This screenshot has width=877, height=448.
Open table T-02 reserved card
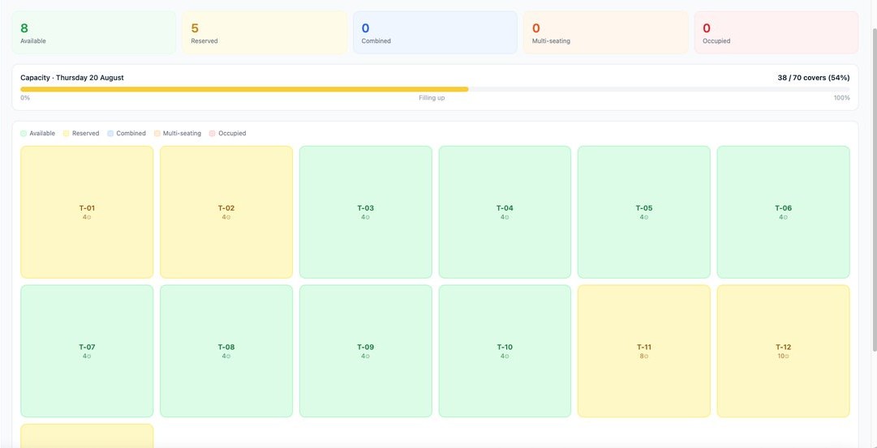click(226, 212)
